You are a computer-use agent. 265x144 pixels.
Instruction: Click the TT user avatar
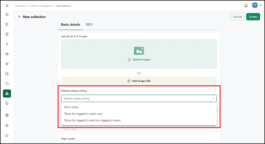click(255, 5)
